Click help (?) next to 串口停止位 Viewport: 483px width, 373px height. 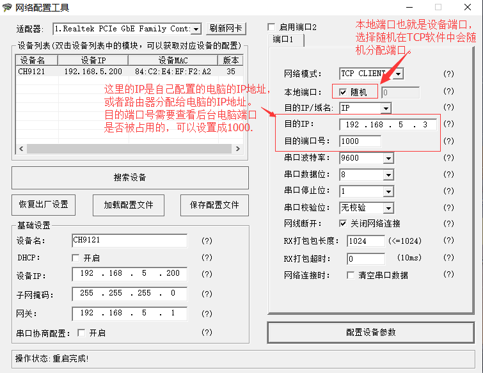tap(448, 191)
